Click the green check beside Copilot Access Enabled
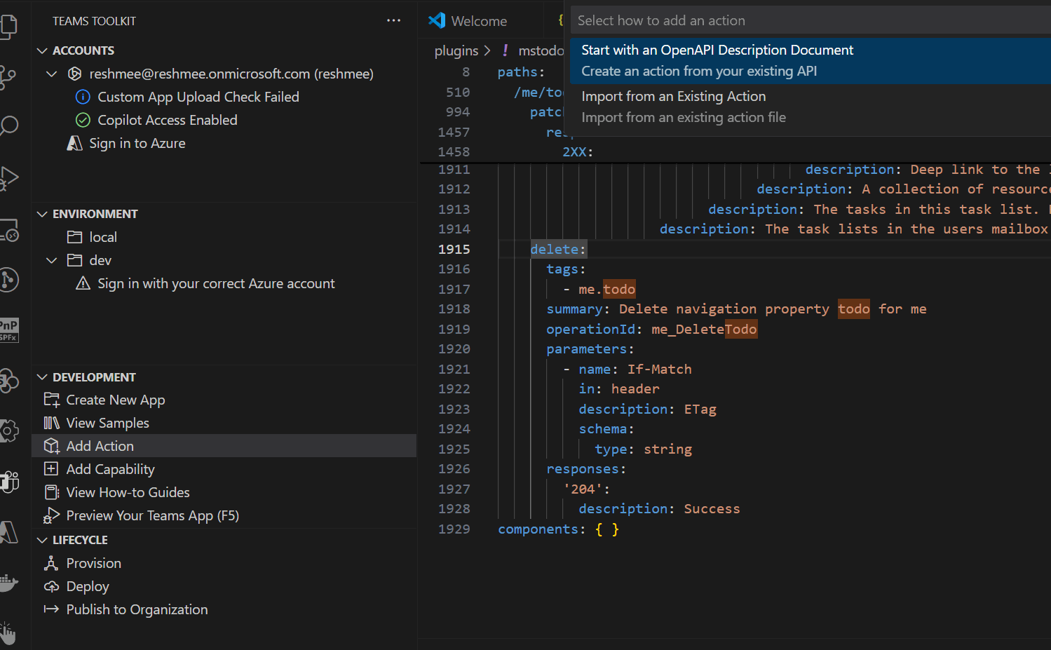This screenshot has width=1051, height=650. point(83,120)
